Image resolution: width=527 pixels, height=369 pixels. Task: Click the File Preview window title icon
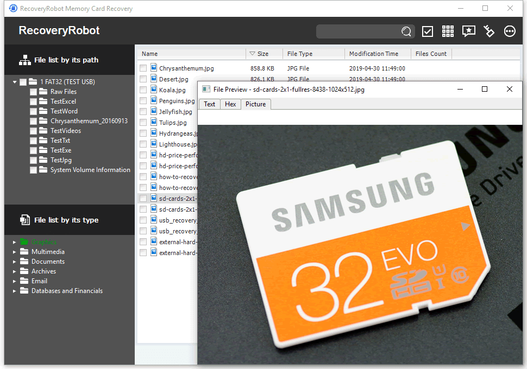pos(206,90)
